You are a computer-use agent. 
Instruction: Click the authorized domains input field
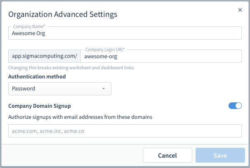point(125,131)
